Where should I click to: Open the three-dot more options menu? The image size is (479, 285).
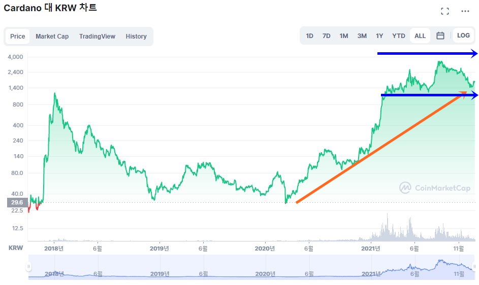coord(465,11)
